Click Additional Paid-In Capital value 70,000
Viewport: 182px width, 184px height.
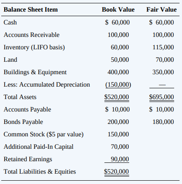point(120,147)
